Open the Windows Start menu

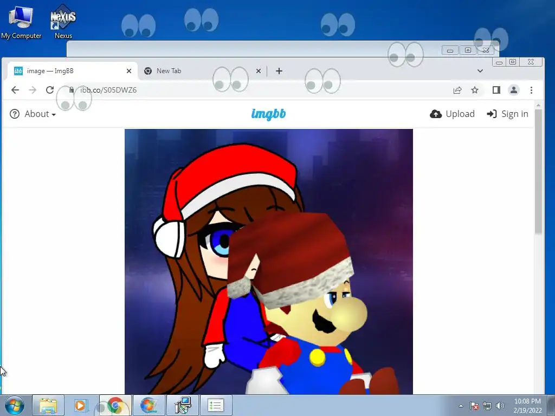[15, 405]
